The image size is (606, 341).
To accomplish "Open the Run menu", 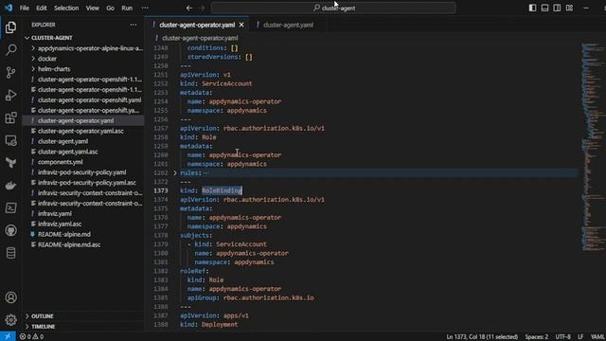I will coord(127,8).
